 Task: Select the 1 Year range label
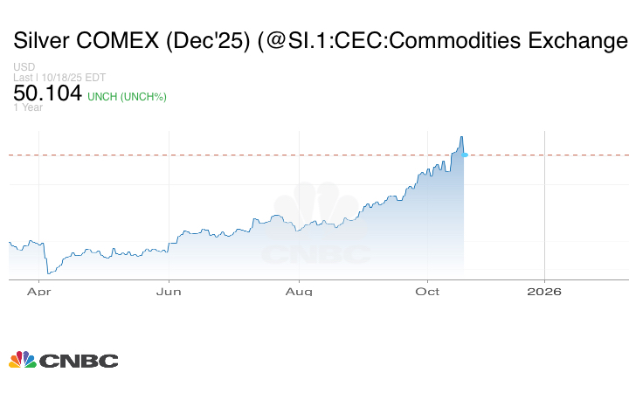28,108
